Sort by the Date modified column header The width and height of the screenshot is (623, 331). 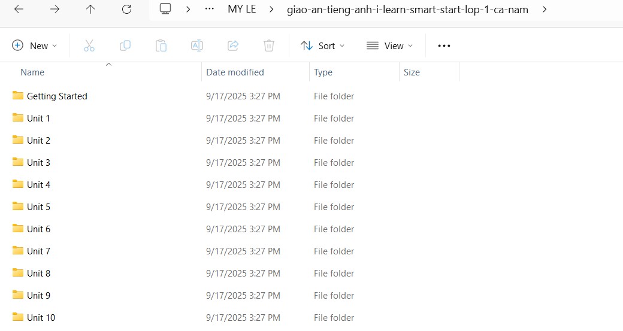[x=235, y=72]
